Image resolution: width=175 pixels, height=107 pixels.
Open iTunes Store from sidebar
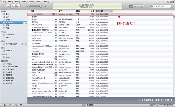coord(14,35)
